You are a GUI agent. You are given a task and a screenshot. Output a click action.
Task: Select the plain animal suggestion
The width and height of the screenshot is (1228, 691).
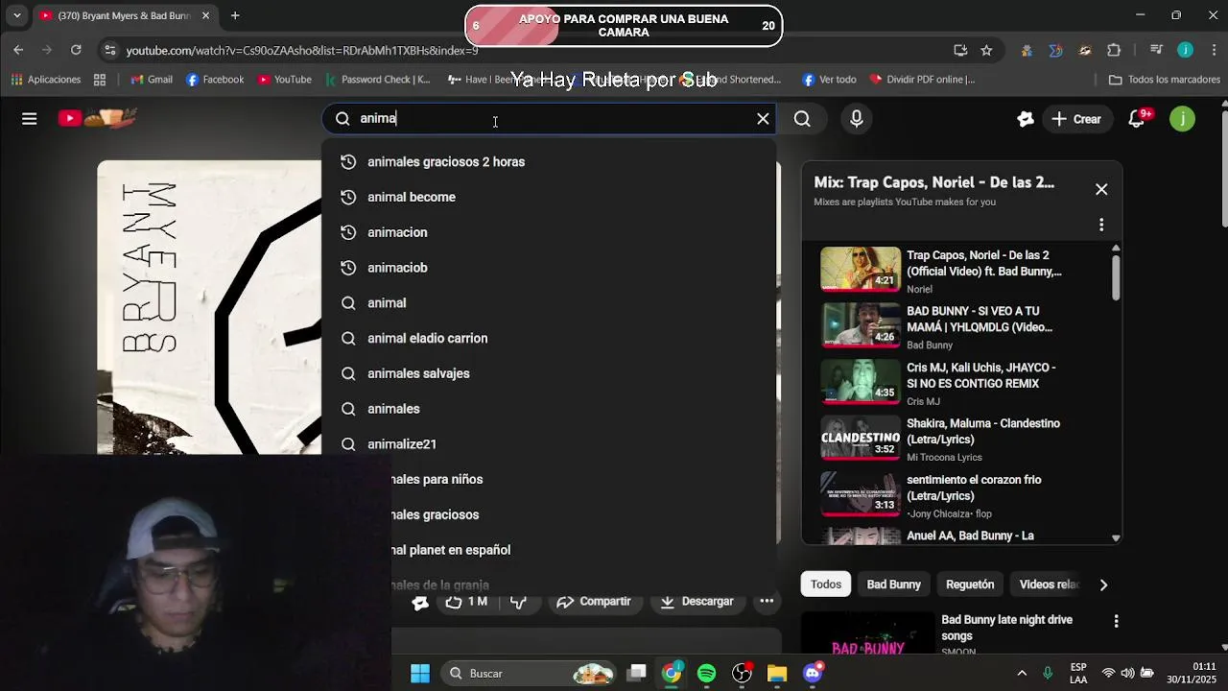click(x=549, y=303)
